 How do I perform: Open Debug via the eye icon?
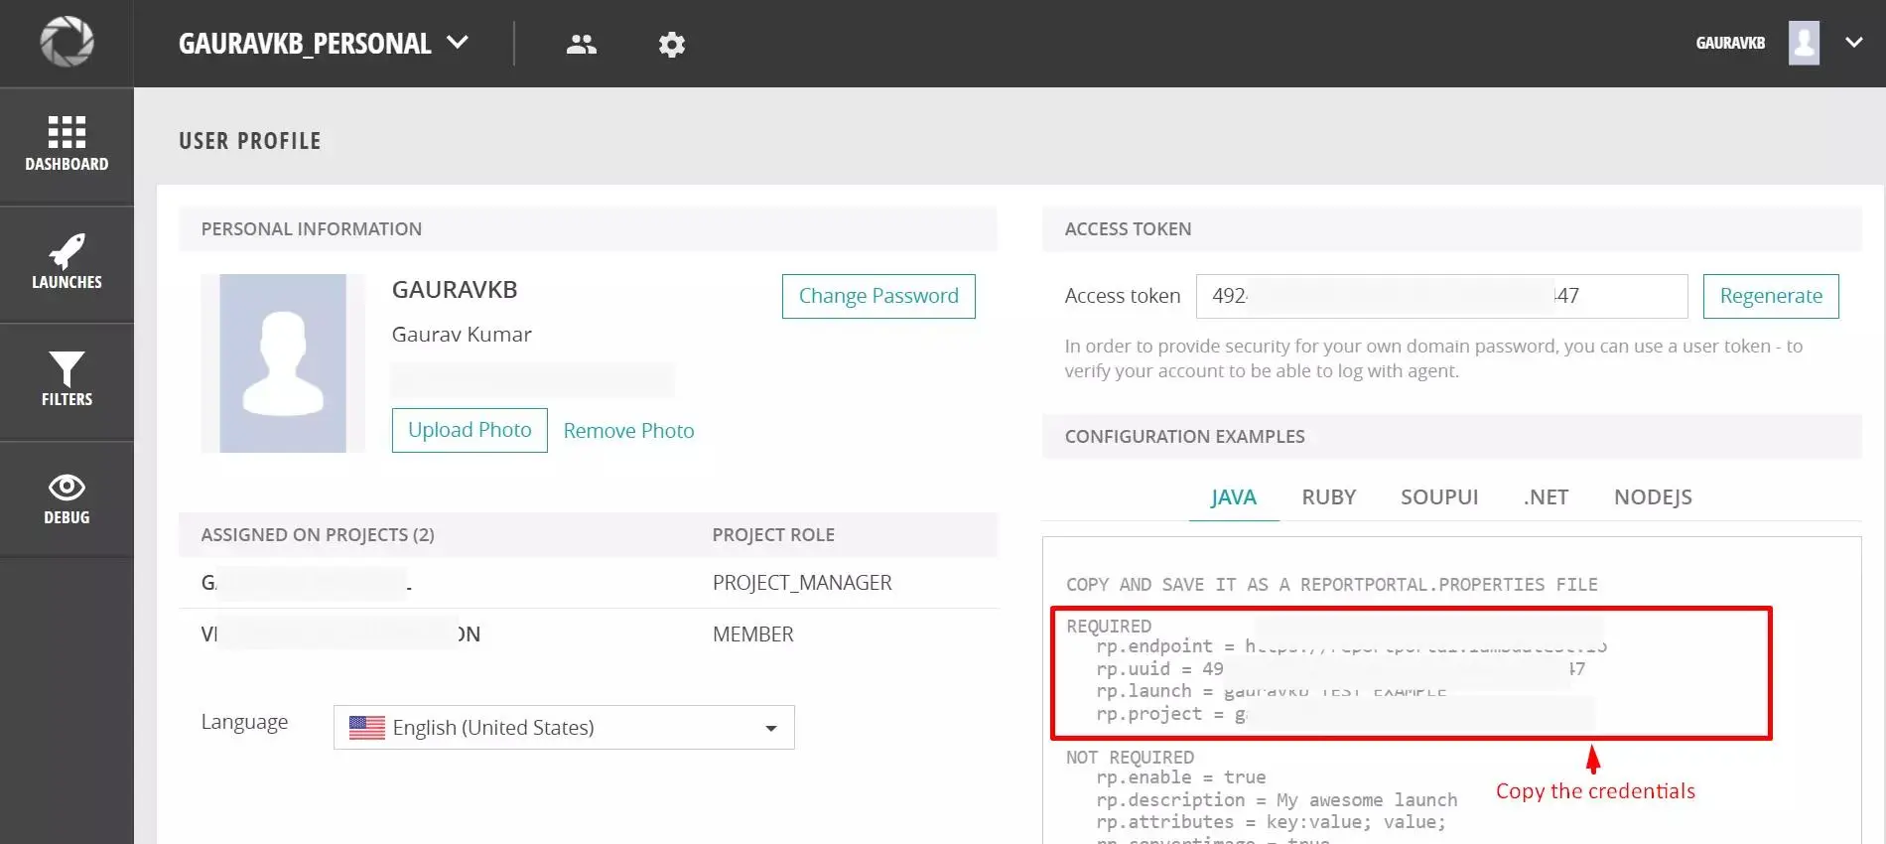tap(67, 497)
